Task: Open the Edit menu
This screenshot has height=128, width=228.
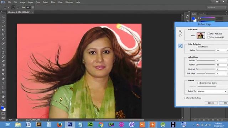Action: pos(15,2)
